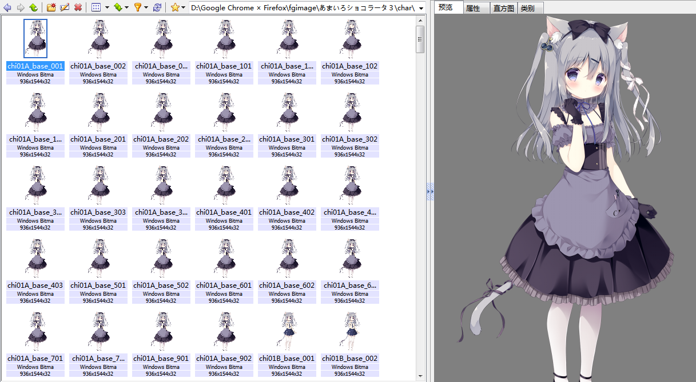The height and width of the screenshot is (382, 696).
Task: Click the filter funnel icon
Action: click(x=137, y=7)
